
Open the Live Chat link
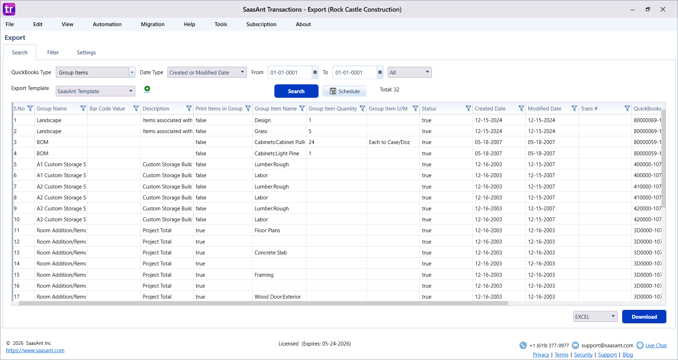(x=656, y=346)
